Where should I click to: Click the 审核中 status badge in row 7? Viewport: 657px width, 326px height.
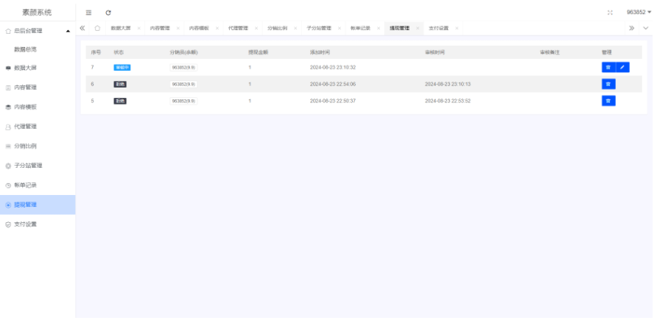(122, 67)
